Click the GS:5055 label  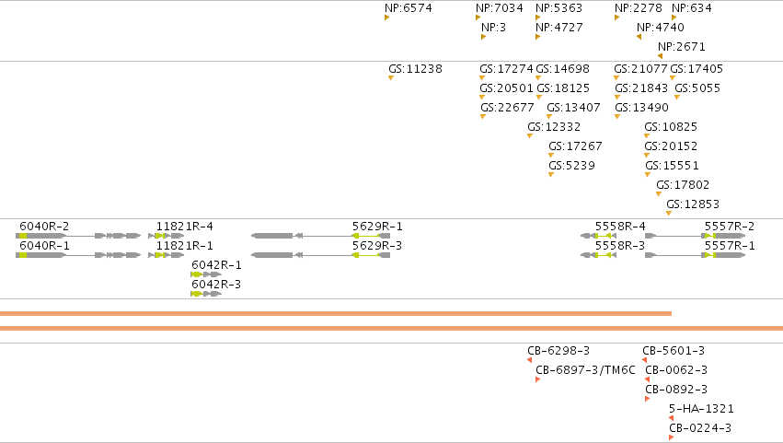697,88
